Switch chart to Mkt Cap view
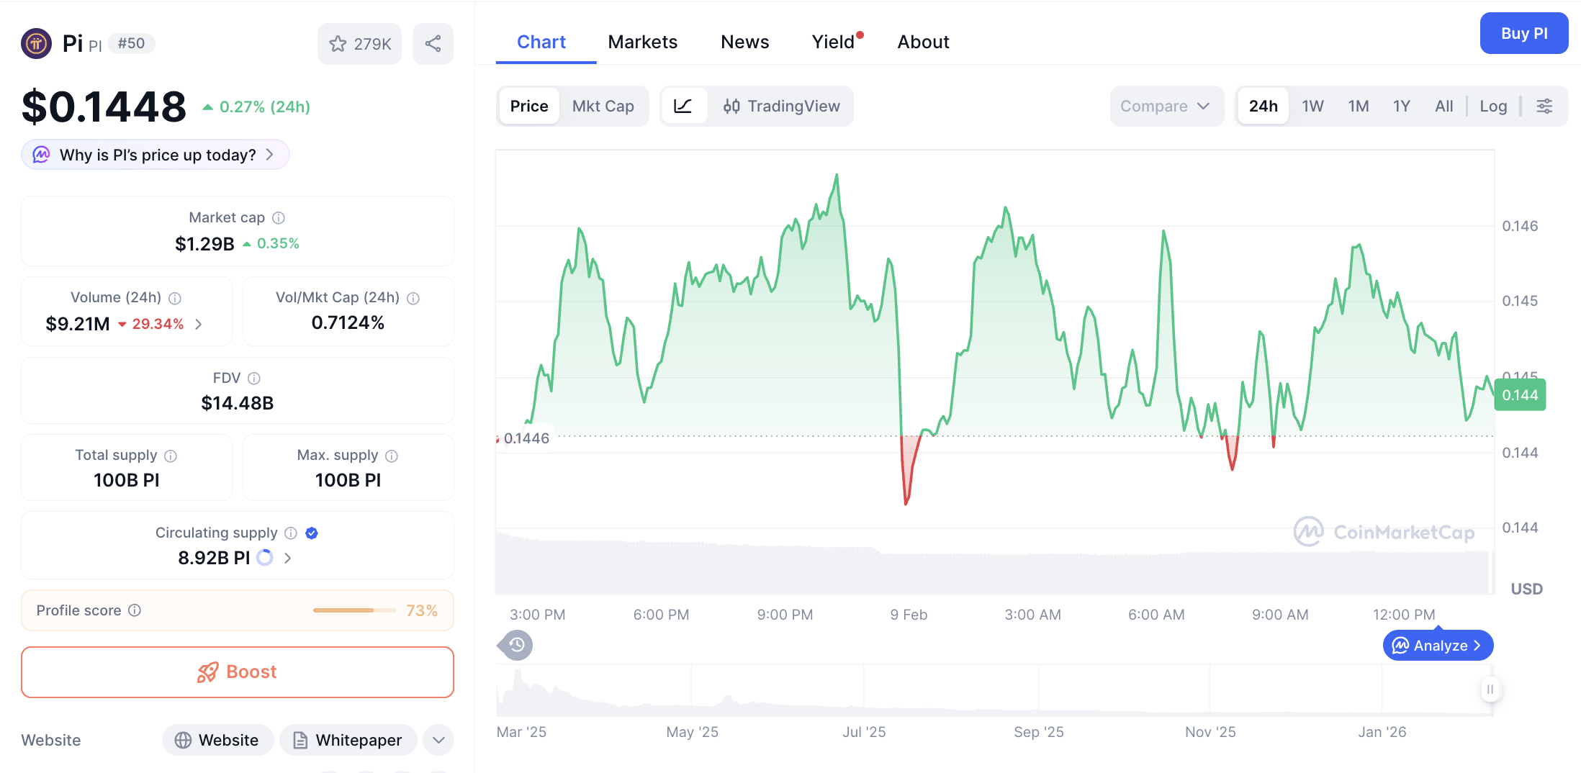This screenshot has height=773, width=1581. point(603,106)
